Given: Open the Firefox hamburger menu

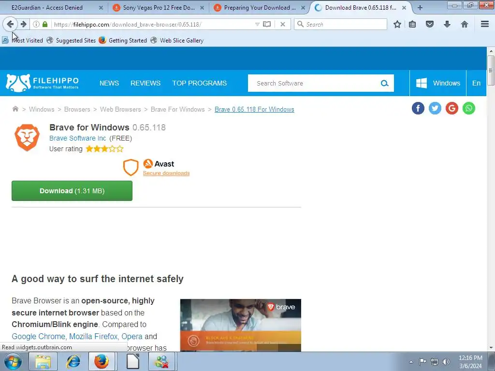Looking at the screenshot, I should click(x=485, y=24).
